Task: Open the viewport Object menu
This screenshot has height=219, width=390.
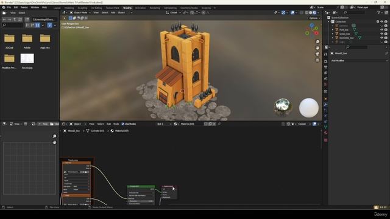Action: (x=121, y=13)
